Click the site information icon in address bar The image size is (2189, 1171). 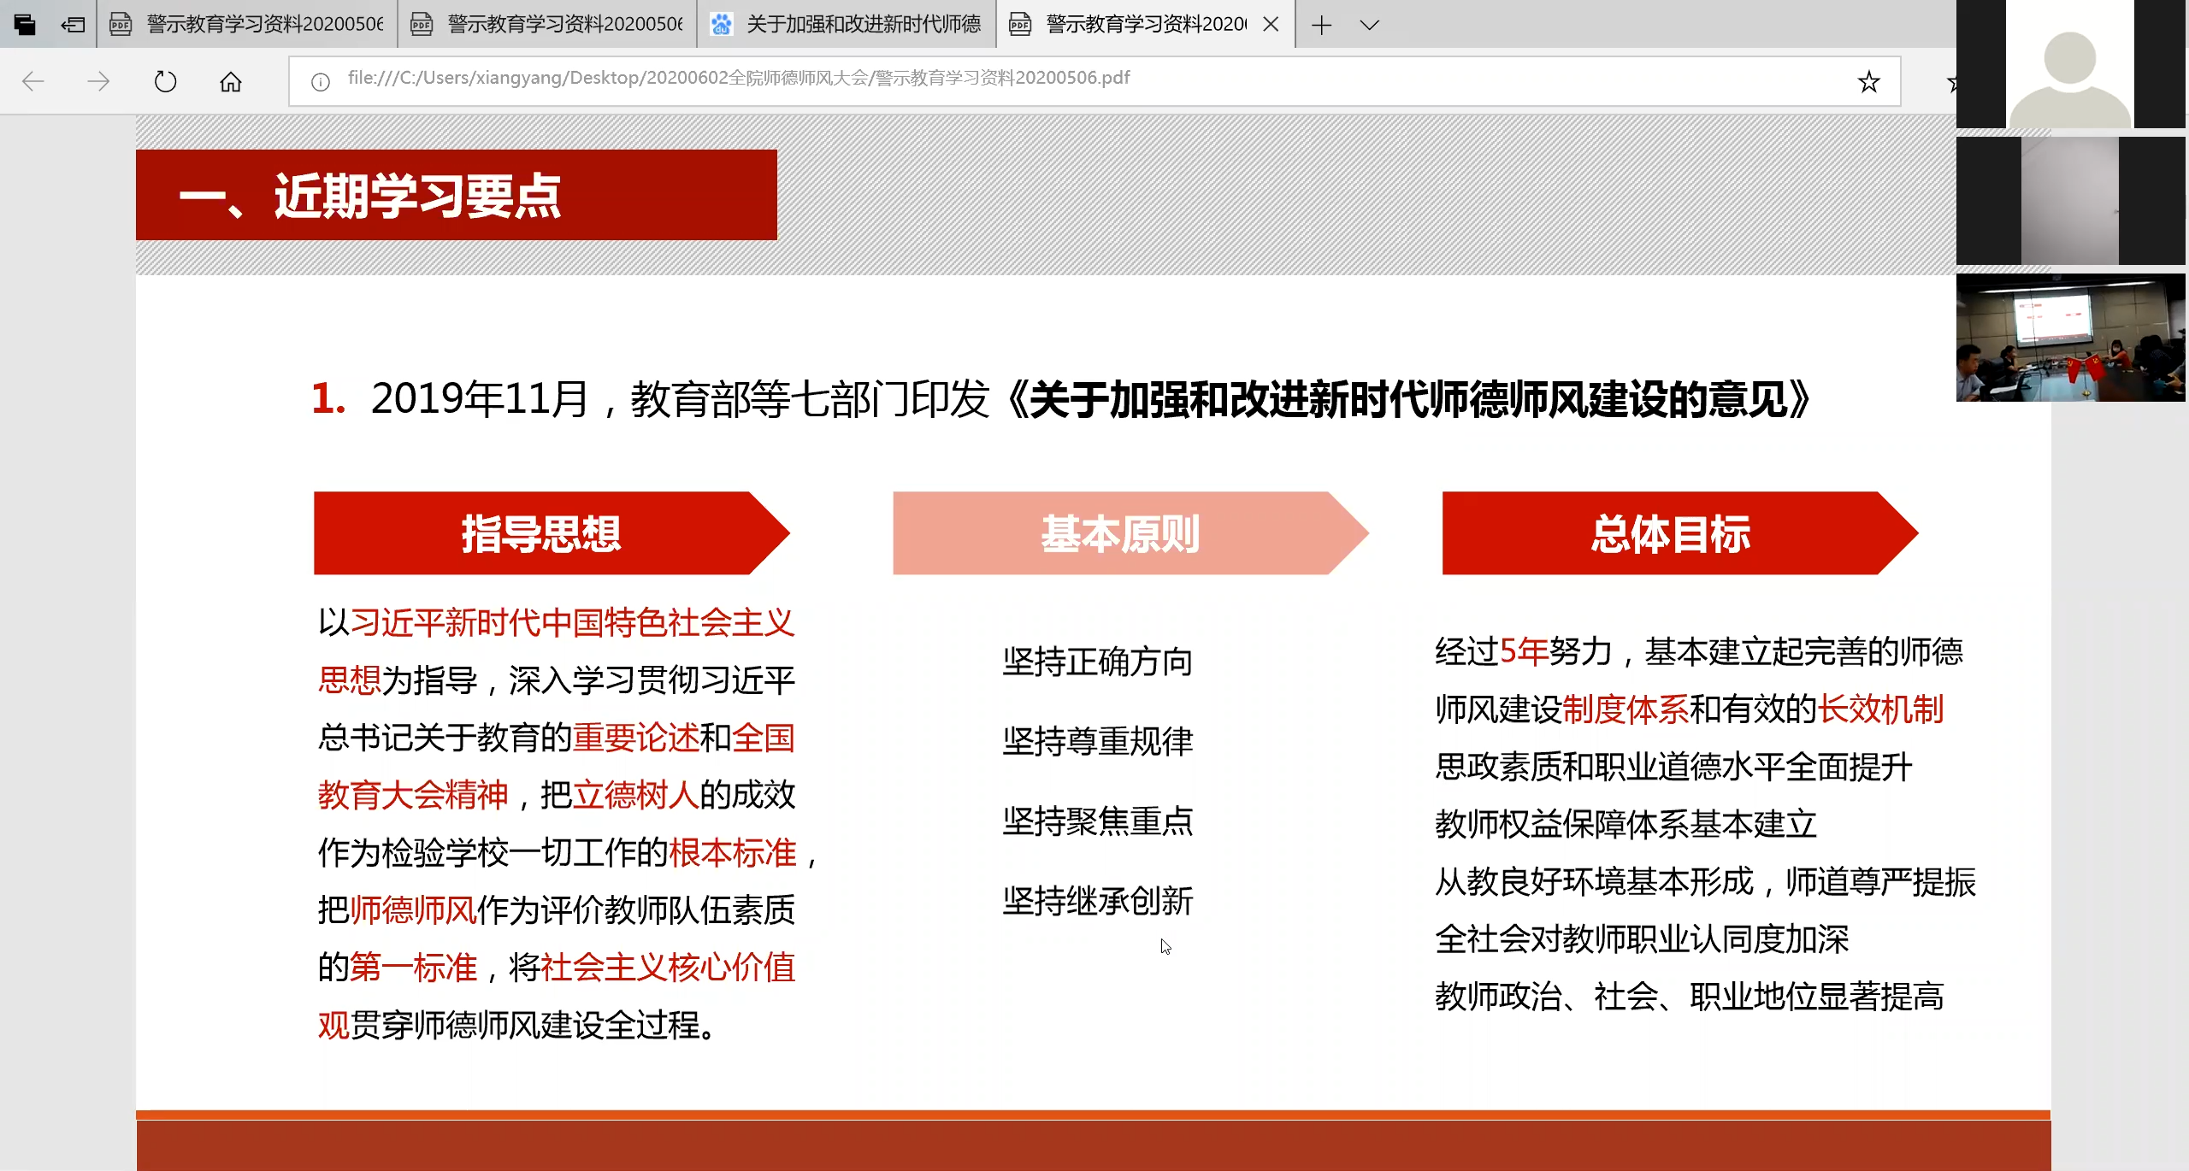tap(321, 82)
